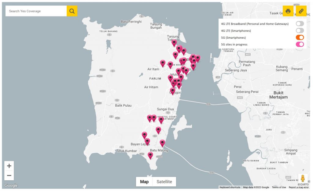Click the yellow search magnifier button
Screen dimensions: 313x191
(x=72, y=11)
